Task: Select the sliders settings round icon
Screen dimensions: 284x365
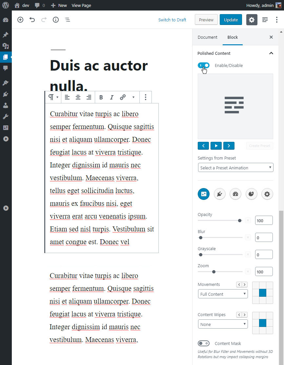Action: pyautogui.click(x=204, y=194)
